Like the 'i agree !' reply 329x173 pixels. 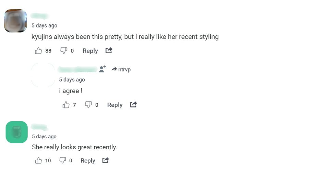pos(66,105)
